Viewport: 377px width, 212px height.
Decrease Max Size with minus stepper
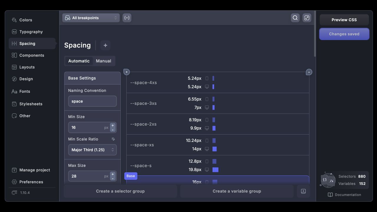[113, 178]
